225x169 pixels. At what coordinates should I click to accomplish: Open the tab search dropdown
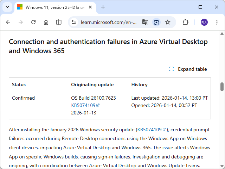coord(7,7)
